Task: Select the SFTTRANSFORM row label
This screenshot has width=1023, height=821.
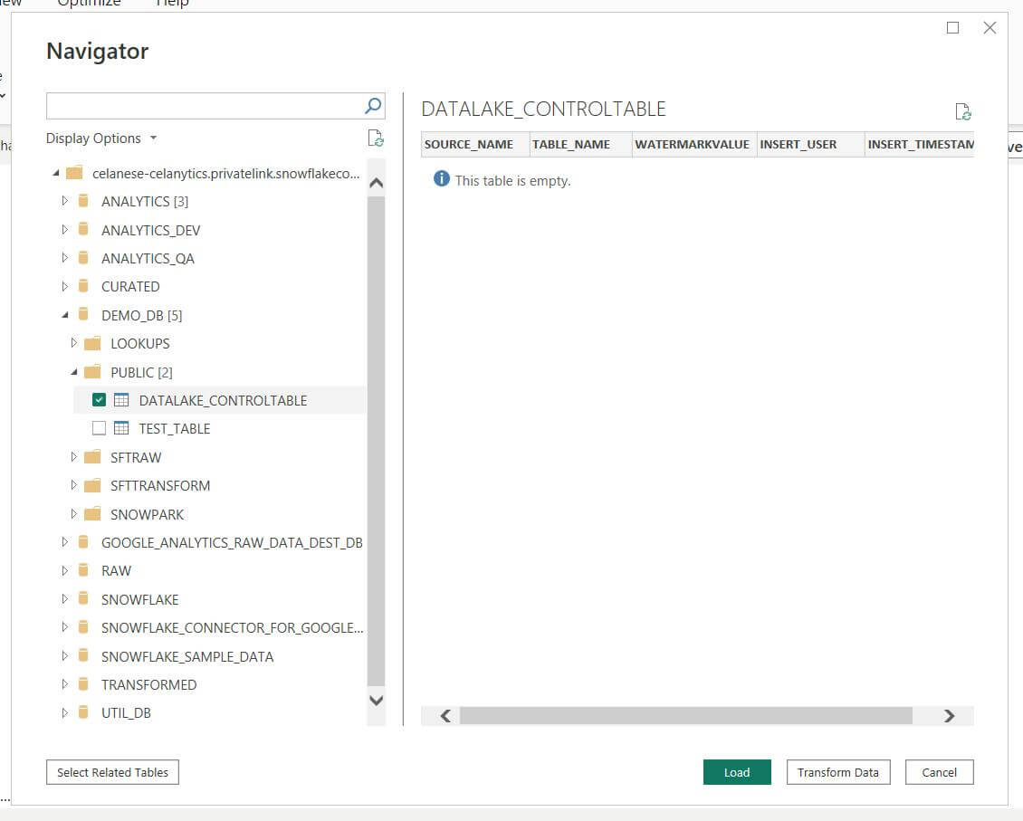Action: click(x=160, y=485)
